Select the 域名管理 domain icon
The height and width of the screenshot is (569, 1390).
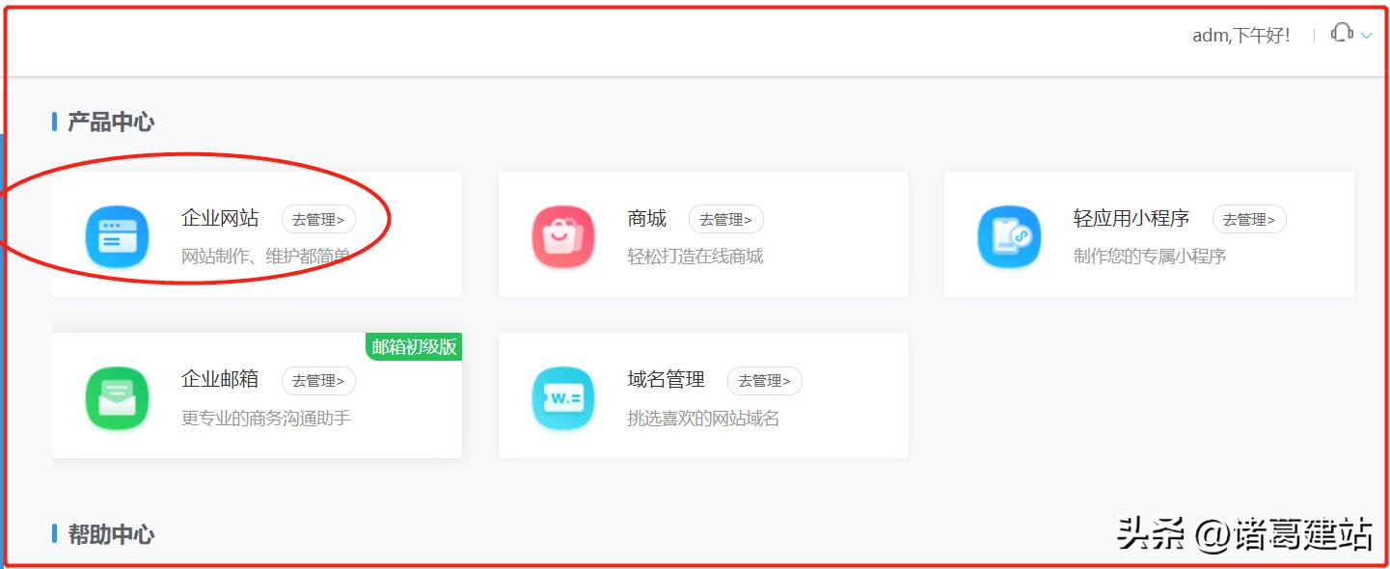pos(562,395)
